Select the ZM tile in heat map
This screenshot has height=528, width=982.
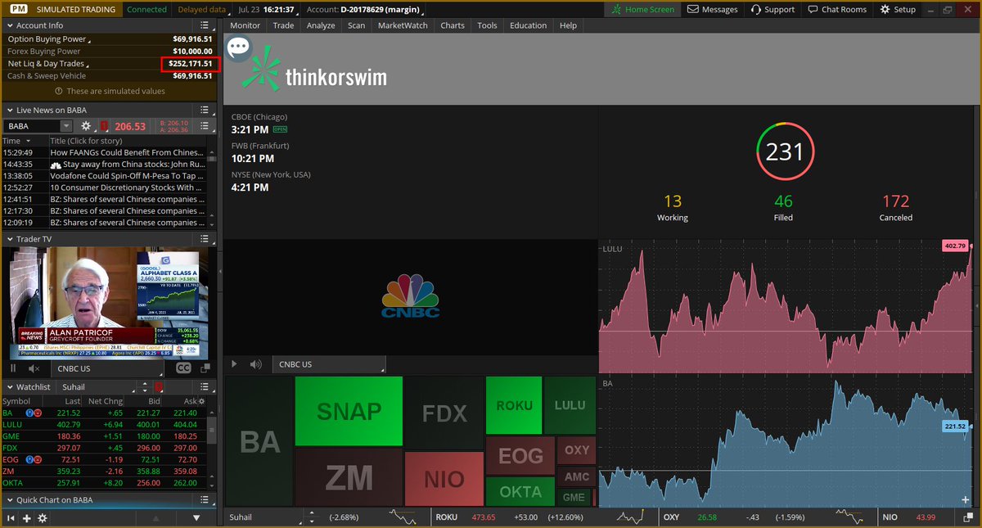click(349, 477)
